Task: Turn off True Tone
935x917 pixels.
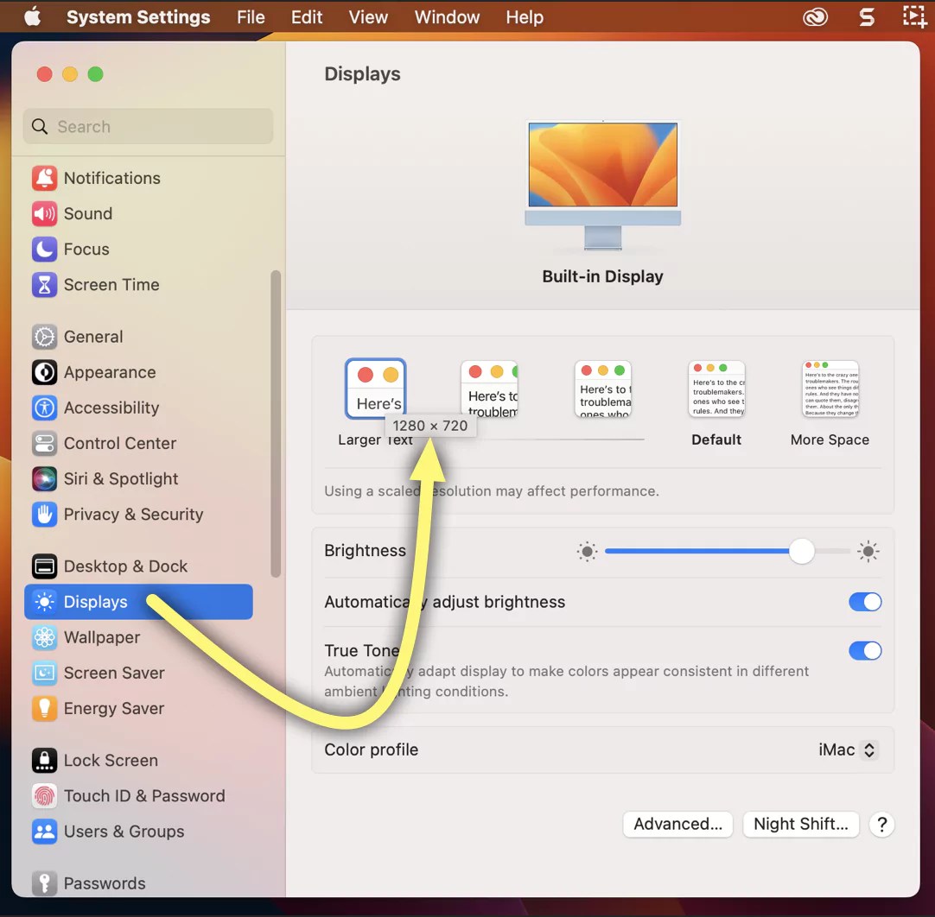Action: click(865, 650)
